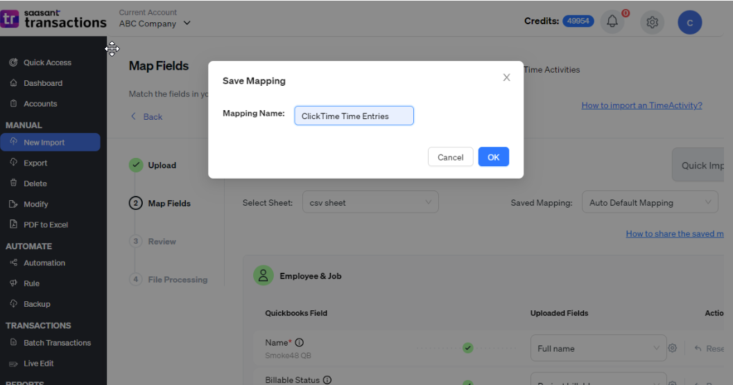
Task: Click the Delete trash icon
Action: pos(14,183)
